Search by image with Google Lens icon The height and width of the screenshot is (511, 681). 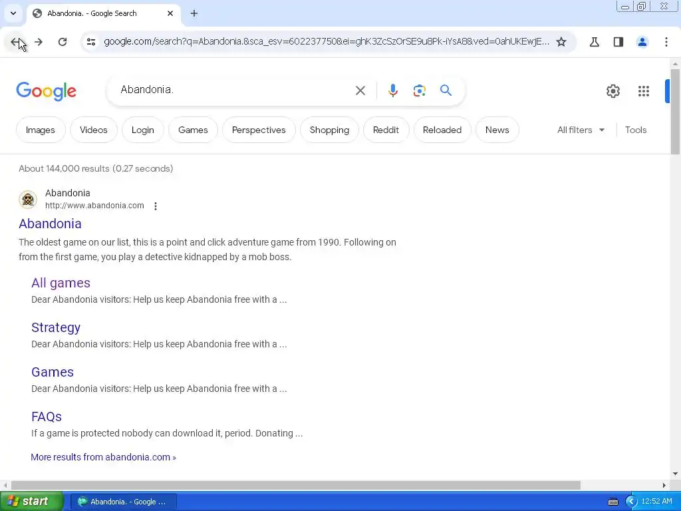pyautogui.click(x=419, y=90)
